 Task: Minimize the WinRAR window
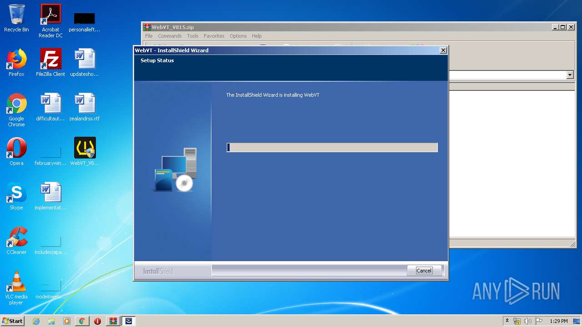(x=555, y=27)
